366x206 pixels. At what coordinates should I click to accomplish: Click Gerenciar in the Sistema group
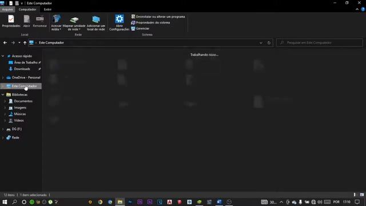click(140, 29)
